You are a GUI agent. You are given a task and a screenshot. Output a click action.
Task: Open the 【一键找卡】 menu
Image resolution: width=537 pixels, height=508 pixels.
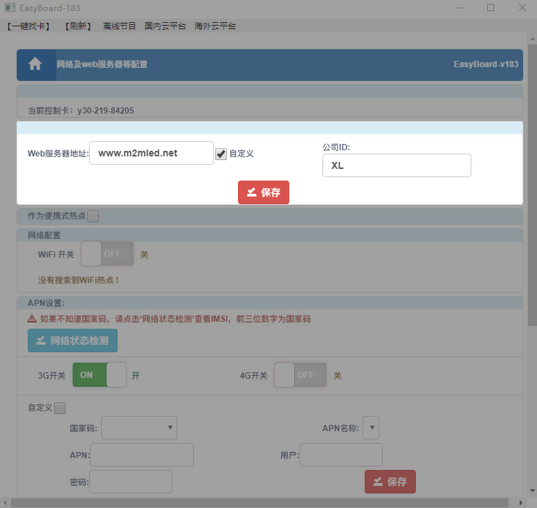[28, 26]
